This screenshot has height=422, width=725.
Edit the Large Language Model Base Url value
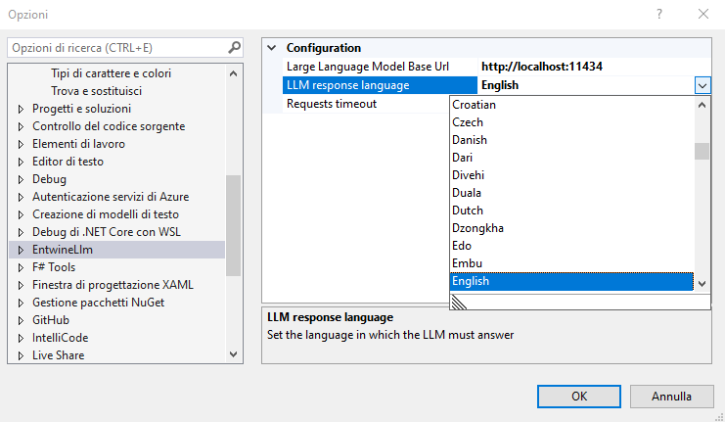point(594,67)
